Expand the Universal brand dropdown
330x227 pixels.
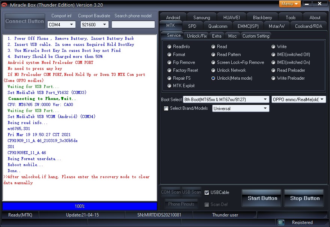241,108
